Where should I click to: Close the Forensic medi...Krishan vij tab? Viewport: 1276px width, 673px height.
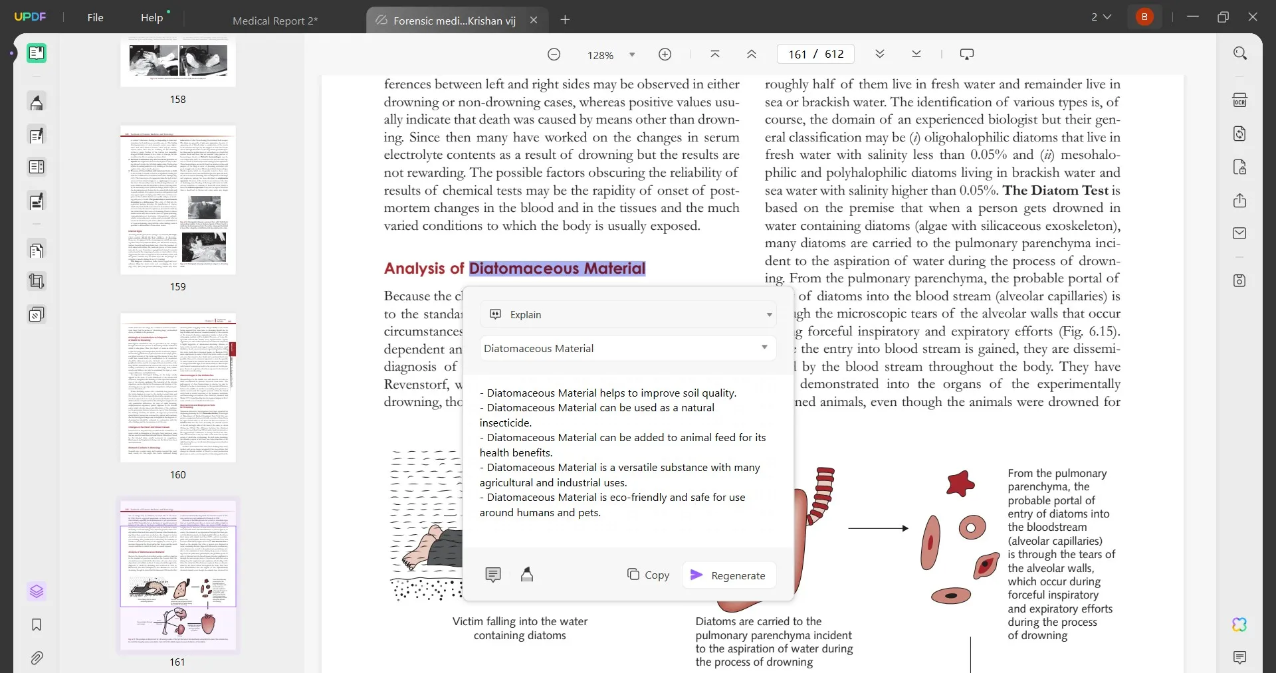click(534, 20)
